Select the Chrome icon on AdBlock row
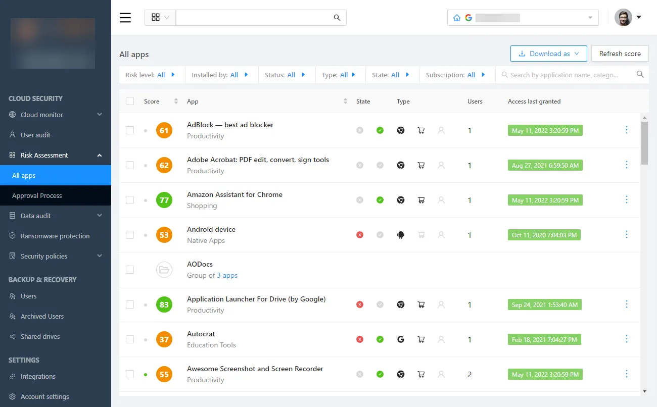This screenshot has height=407, width=657. (401, 130)
